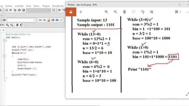Click the highlighter marker icon
The height and width of the screenshot is (106, 189).
(x=49, y=20)
